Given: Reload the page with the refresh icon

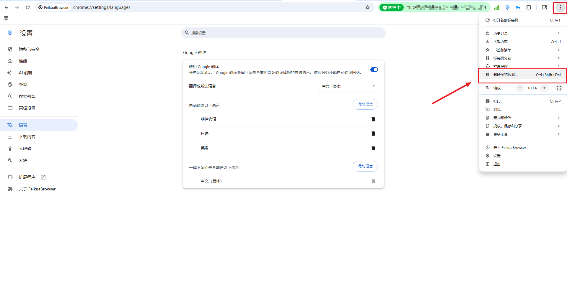Looking at the screenshot, I should 28,7.
